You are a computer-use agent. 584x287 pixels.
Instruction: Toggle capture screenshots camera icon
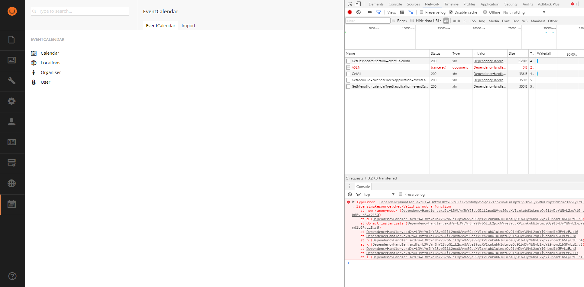[370, 12]
